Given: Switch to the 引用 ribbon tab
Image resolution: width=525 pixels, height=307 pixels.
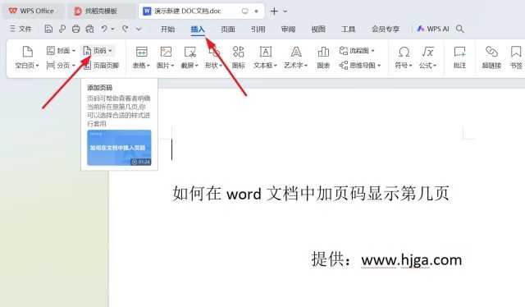Looking at the screenshot, I should coord(258,30).
